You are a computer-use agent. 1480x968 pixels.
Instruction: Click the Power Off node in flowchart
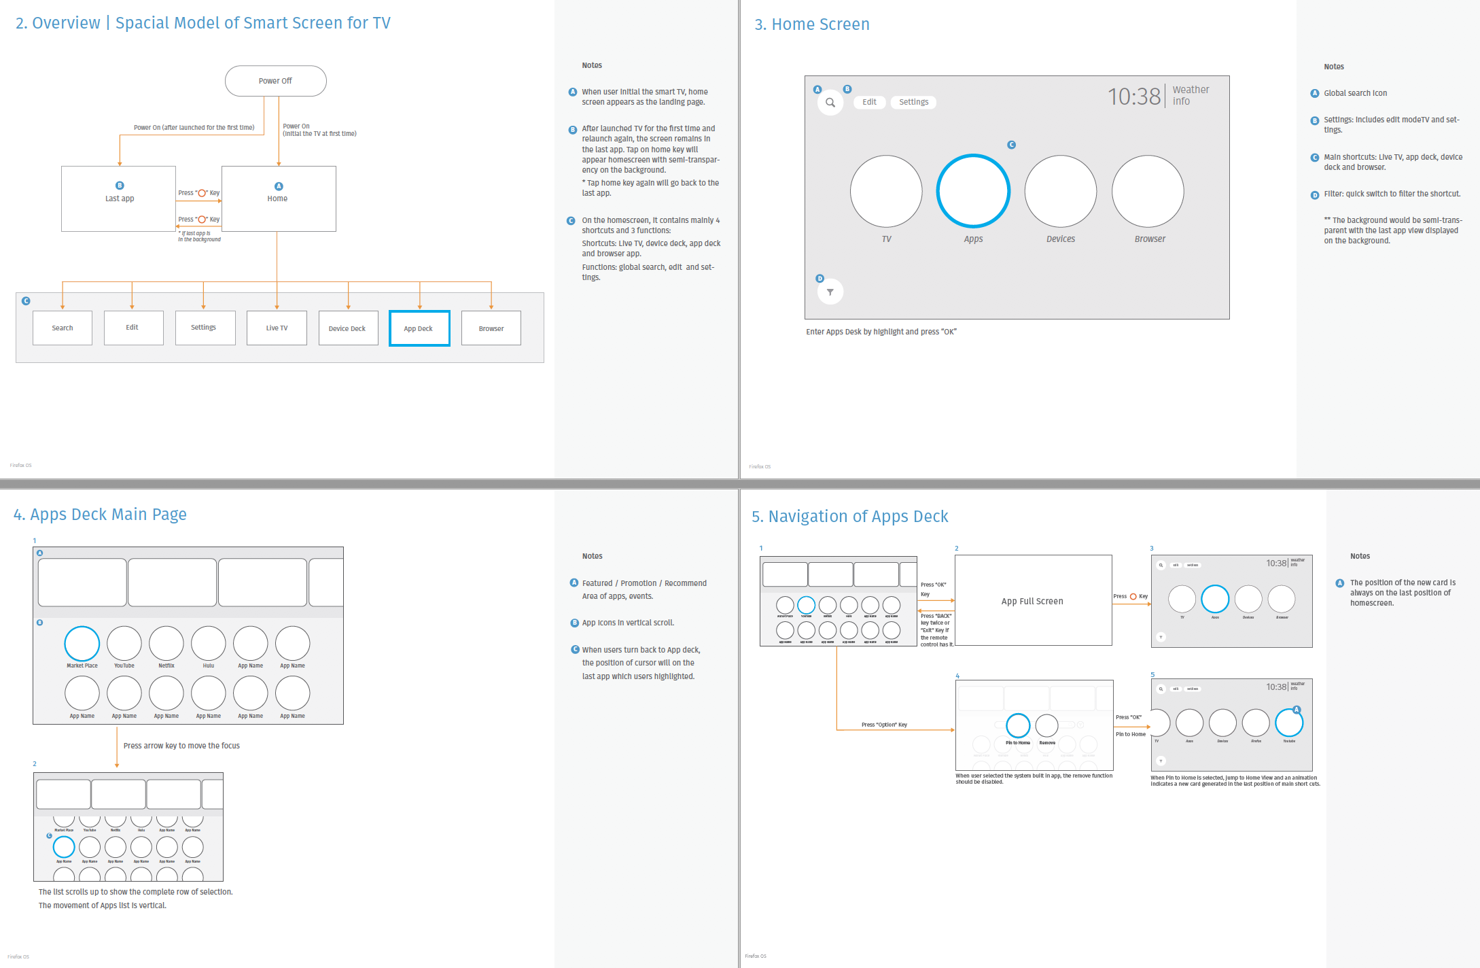[275, 81]
